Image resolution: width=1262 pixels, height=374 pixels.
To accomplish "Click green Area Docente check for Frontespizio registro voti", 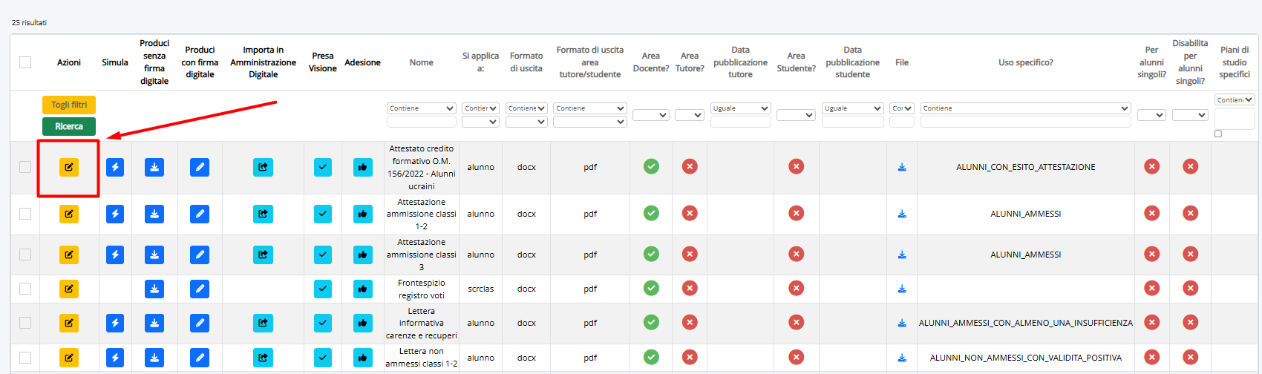I will tap(651, 288).
